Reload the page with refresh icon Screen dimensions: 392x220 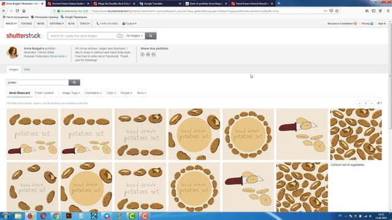coord(17,11)
